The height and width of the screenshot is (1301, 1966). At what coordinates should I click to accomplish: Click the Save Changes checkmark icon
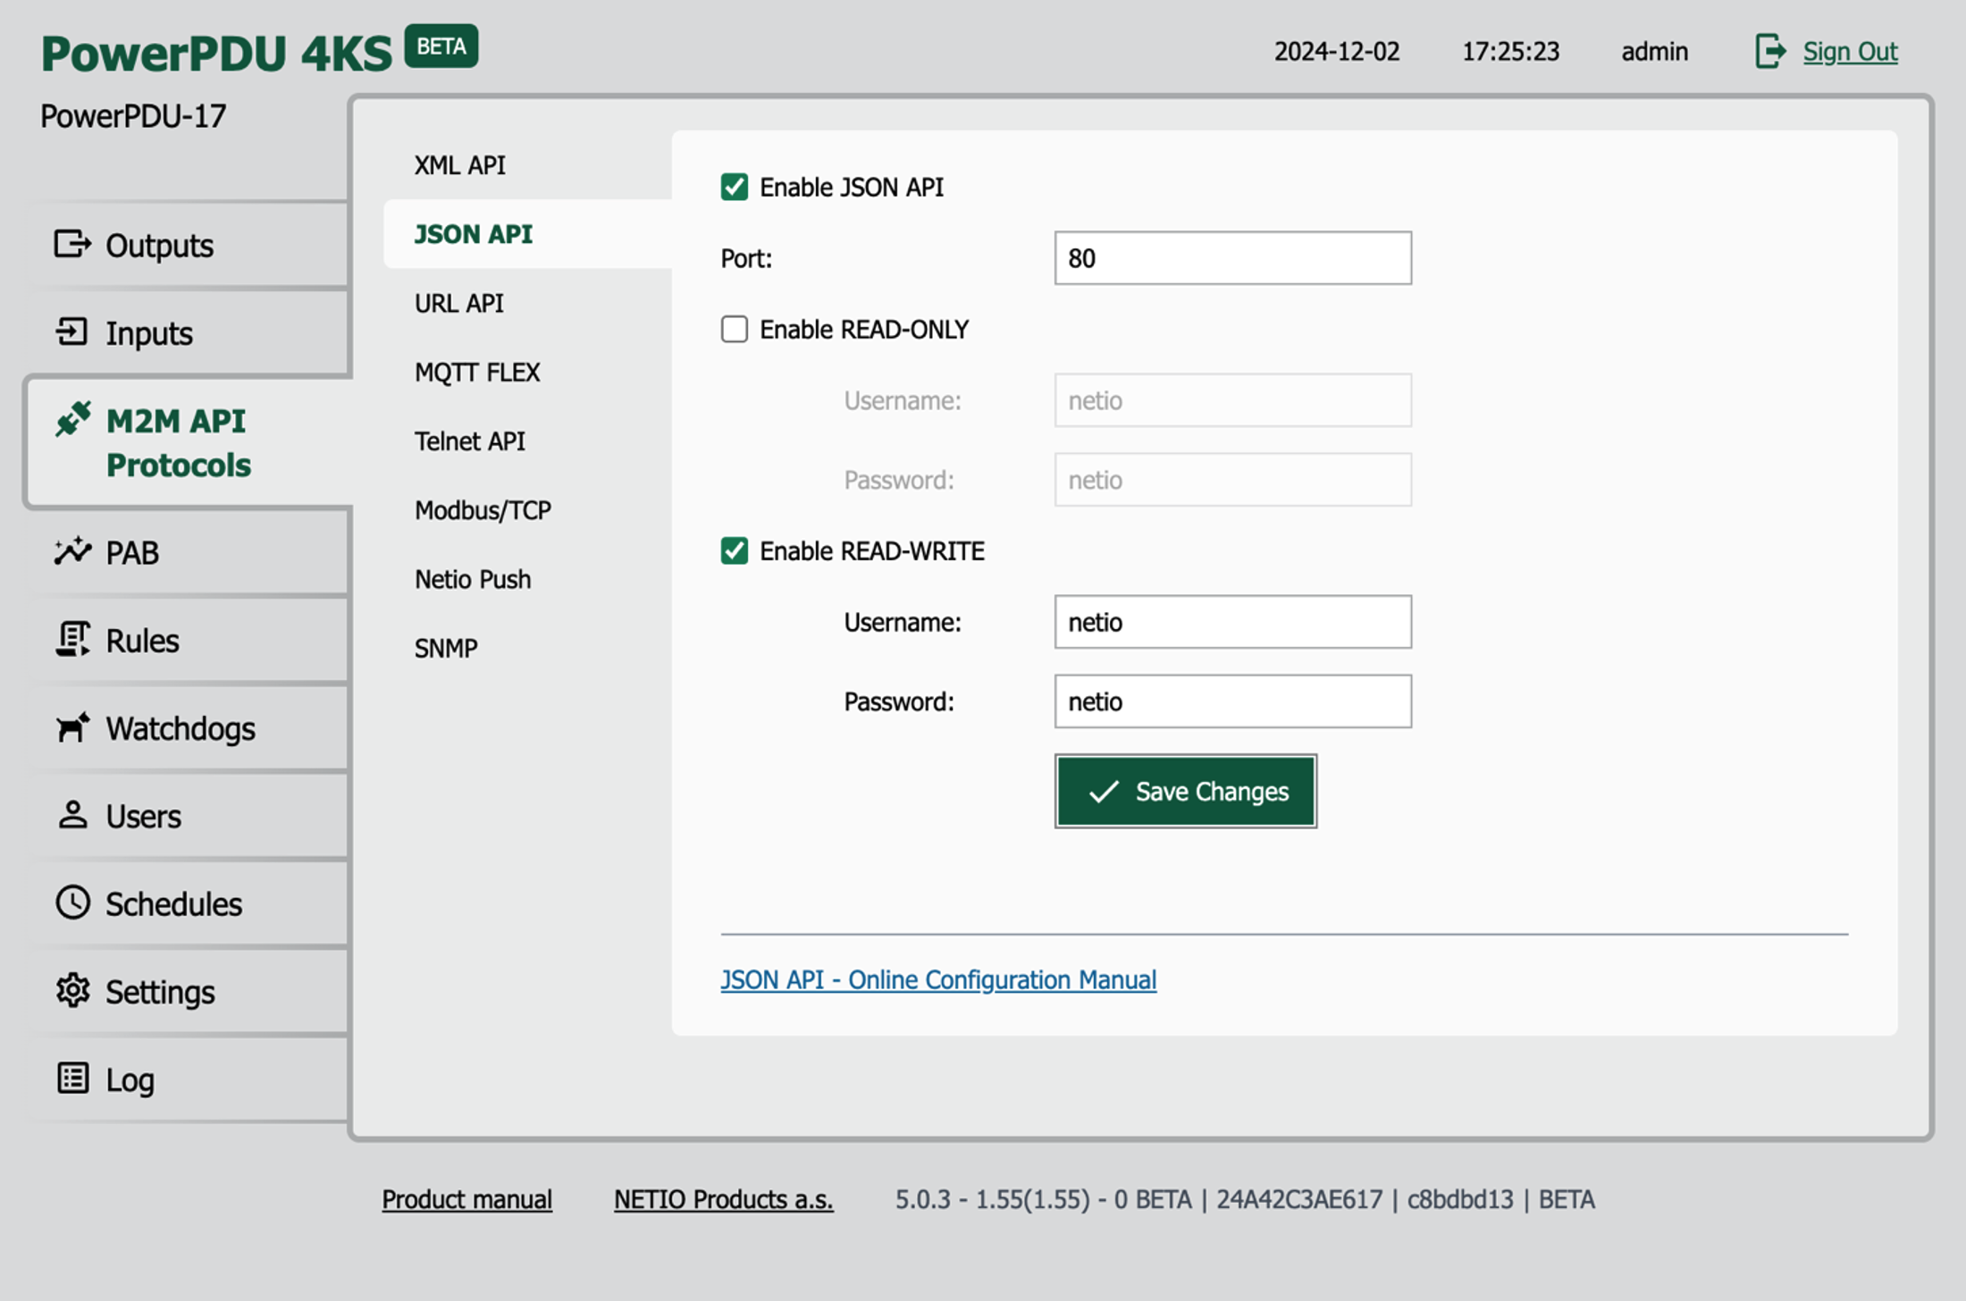(1104, 791)
